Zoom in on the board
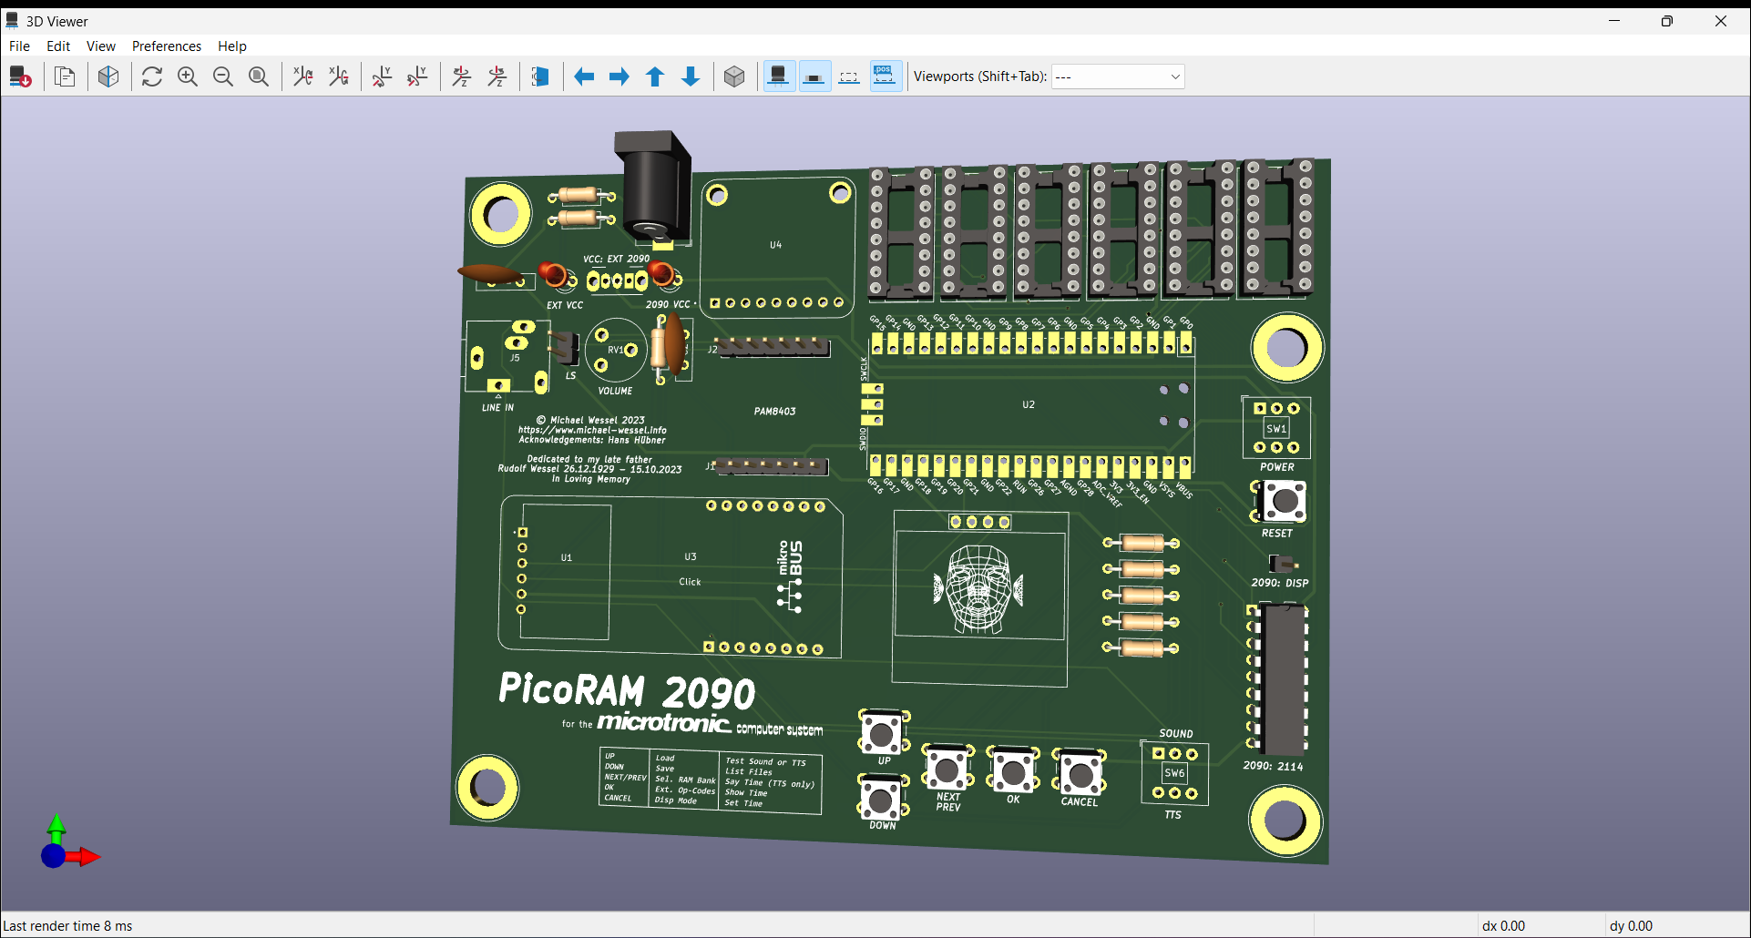1751x938 pixels. click(x=188, y=76)
